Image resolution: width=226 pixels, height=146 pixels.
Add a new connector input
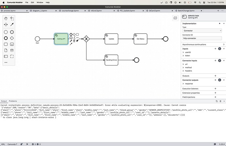(x=215, y=61)
